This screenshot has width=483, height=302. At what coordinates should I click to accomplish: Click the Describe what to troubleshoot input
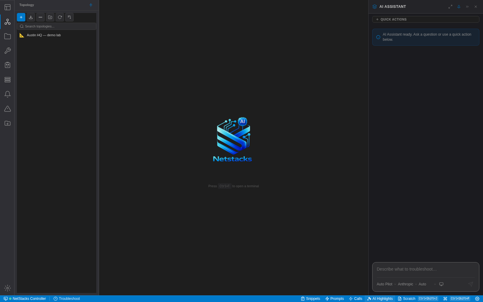pyautogui.click(x=426, y=269)
